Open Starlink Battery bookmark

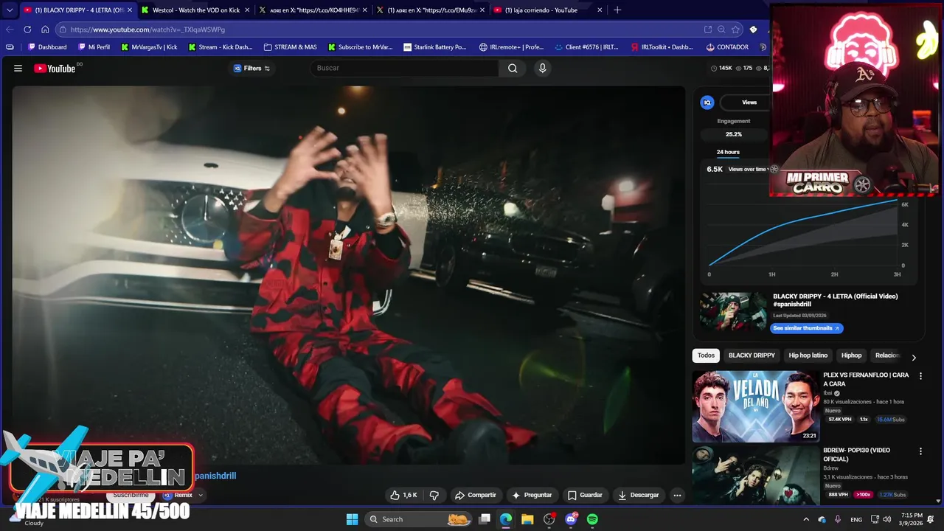click(x=435, y=47)
